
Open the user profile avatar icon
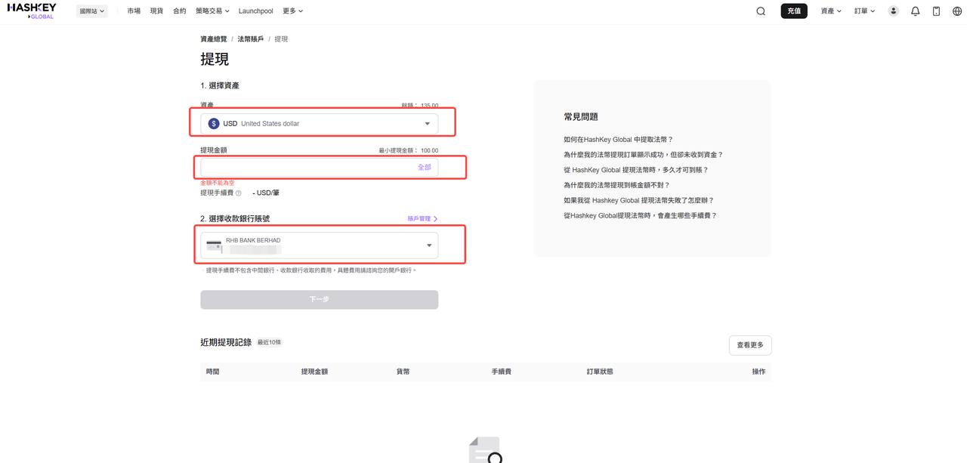[893, 11]
